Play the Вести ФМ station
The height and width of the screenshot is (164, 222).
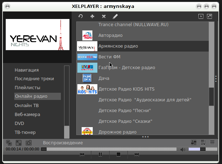click(x=109, y=57)
